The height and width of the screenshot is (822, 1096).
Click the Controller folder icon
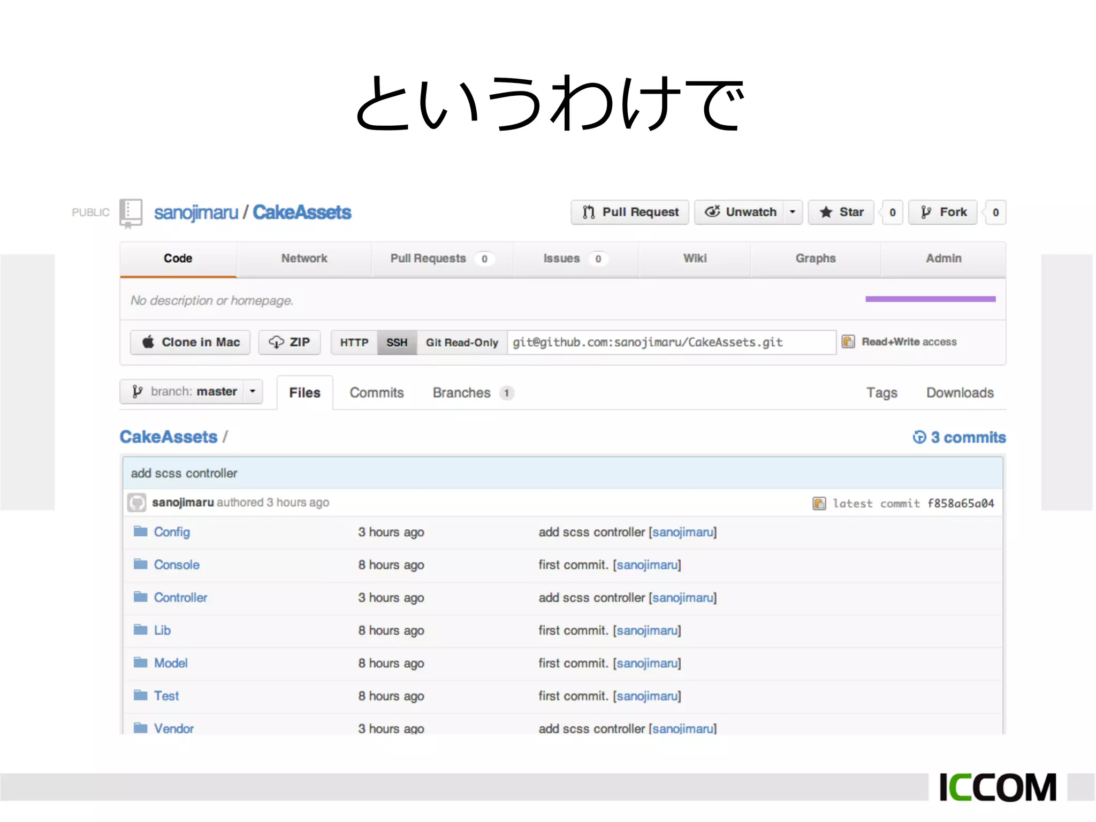point(141,597)
